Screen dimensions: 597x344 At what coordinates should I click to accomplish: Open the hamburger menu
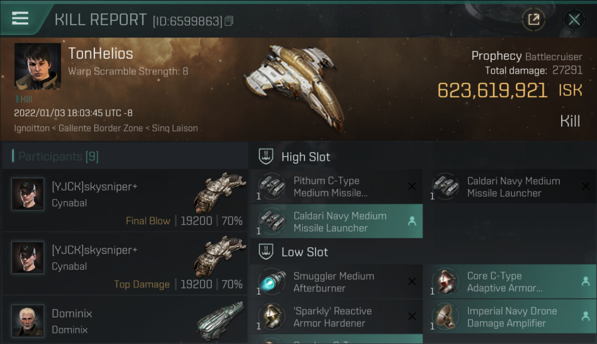coord(20,18)
